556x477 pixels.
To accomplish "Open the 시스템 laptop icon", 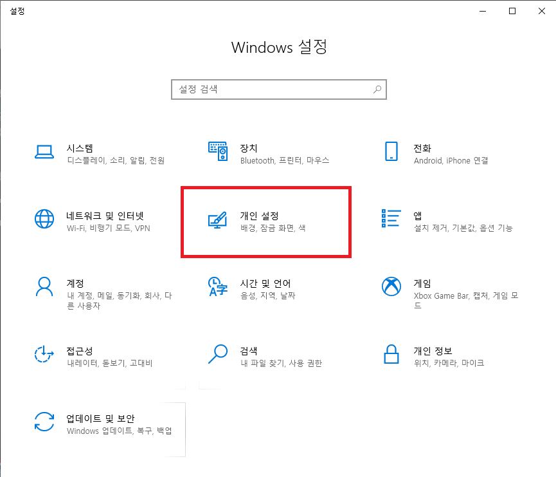I will point(44,152).
